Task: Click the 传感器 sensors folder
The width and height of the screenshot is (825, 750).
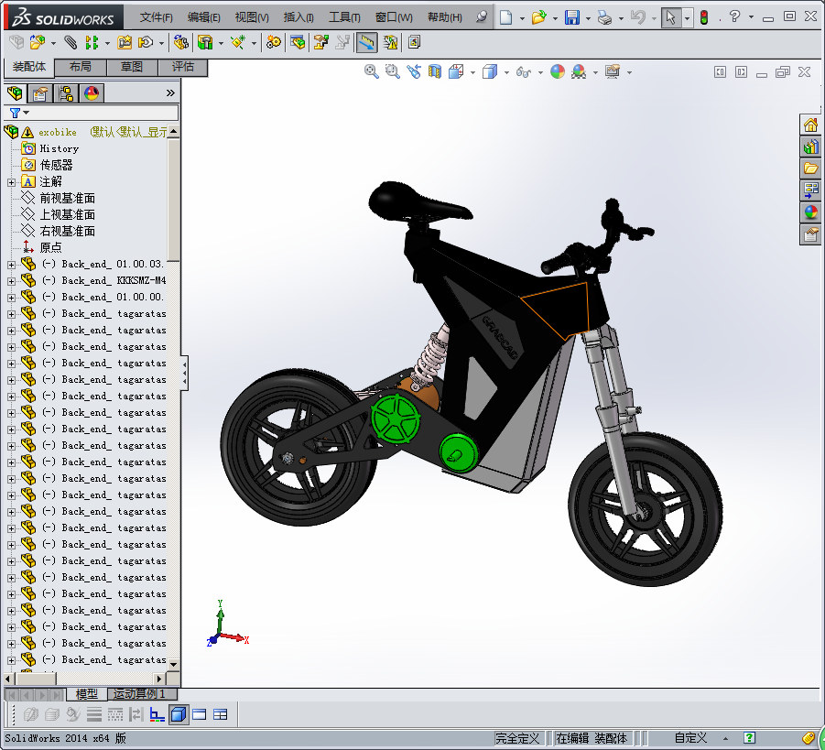Action: [x=56, y=165]
